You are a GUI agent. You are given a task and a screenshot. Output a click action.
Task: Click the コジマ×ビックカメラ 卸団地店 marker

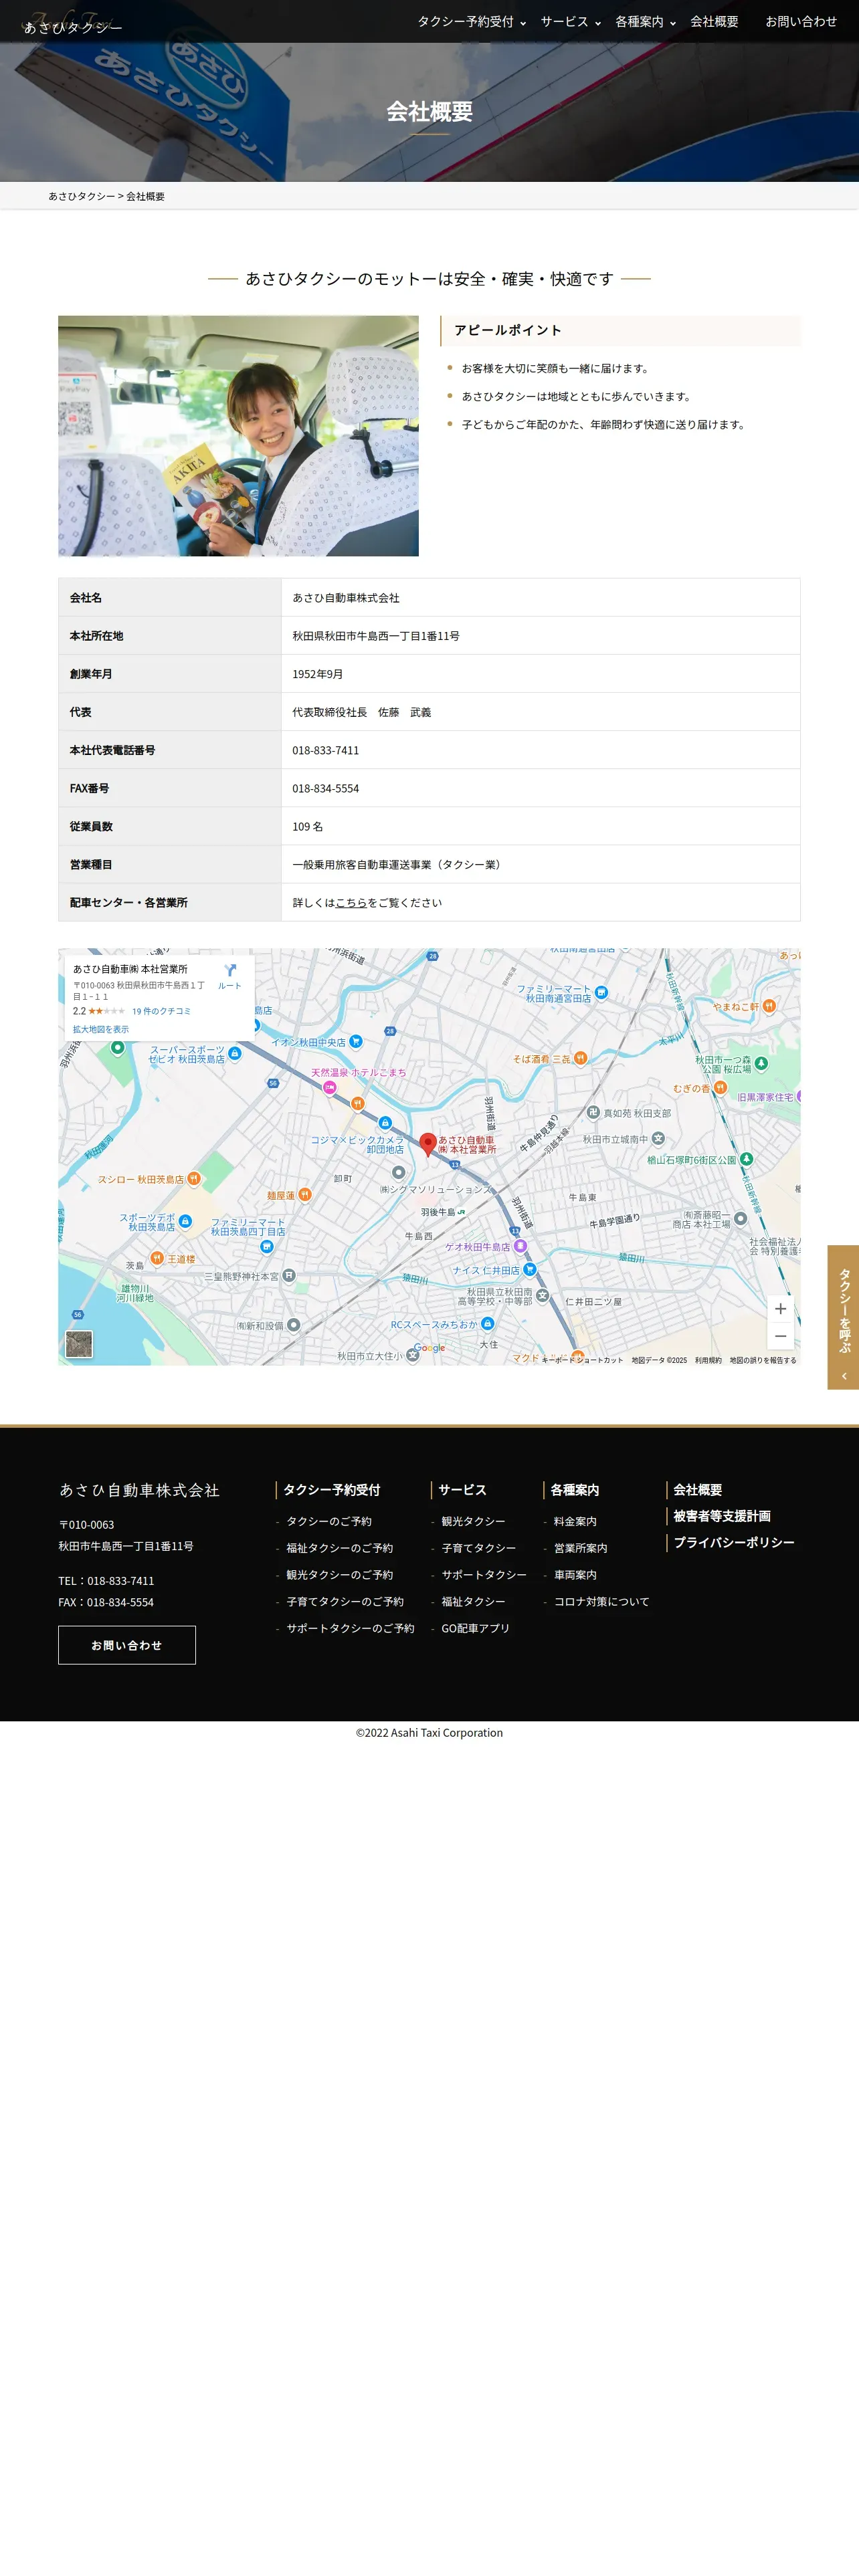[385, 1123]
